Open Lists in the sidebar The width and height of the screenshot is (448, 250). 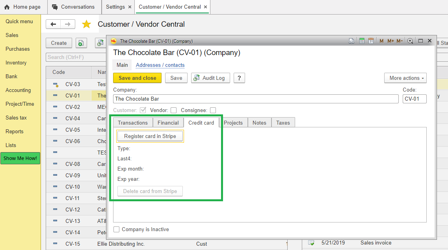(x=11, y=145)
